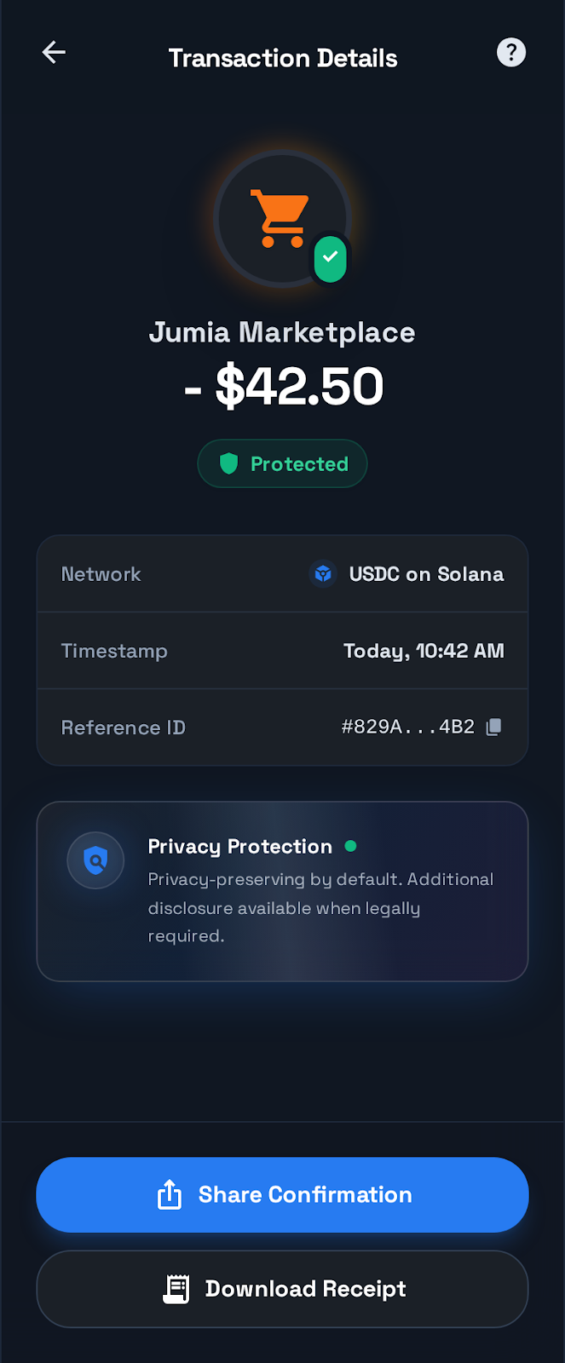Tap the green Privacy Protection status dot
This screenshot has height=1363, width=565.
point(350,846)
